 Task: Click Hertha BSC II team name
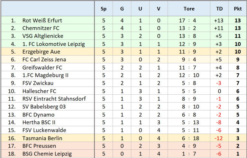[x=39, y=122]
